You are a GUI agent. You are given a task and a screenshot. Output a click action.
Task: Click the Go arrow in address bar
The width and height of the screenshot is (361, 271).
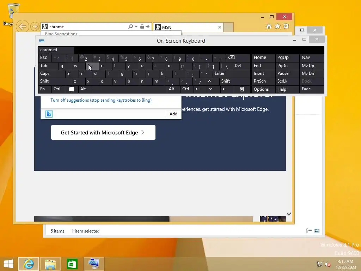(148, 26)
